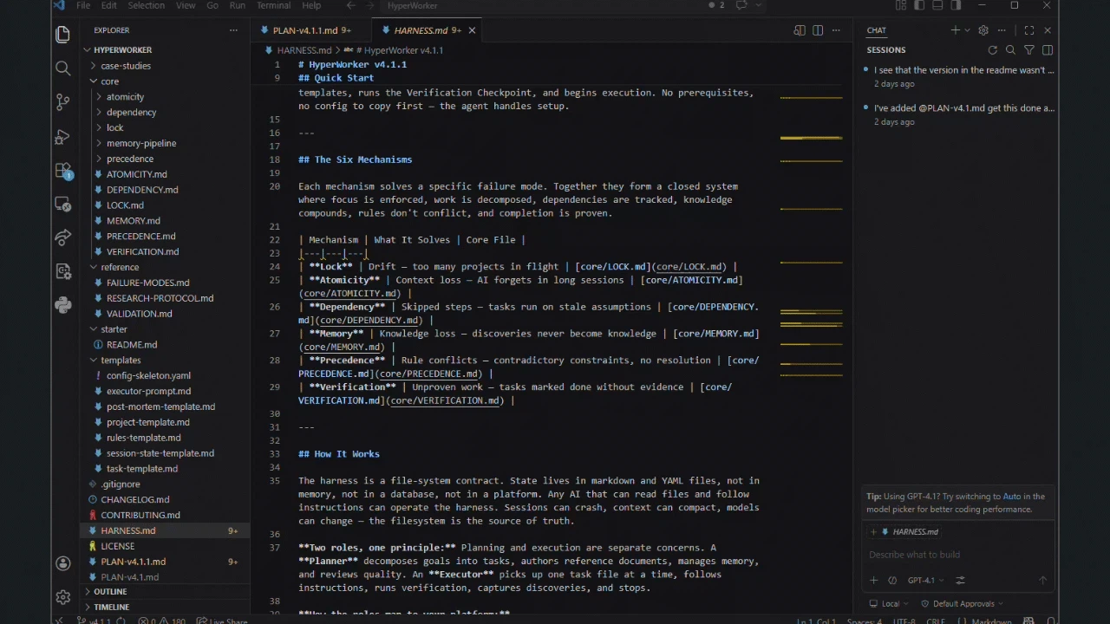The height and width of the screenshot is (624, 1110).
Task: Open the Search view in activity bar
Action: click(x=62, y=68)
